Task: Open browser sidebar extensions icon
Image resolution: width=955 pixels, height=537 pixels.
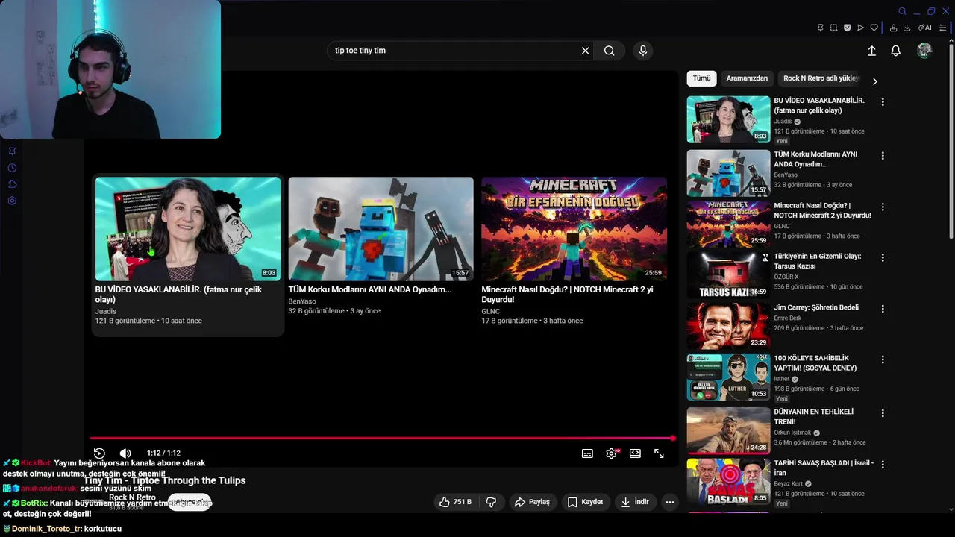Action: coord(12,184)
